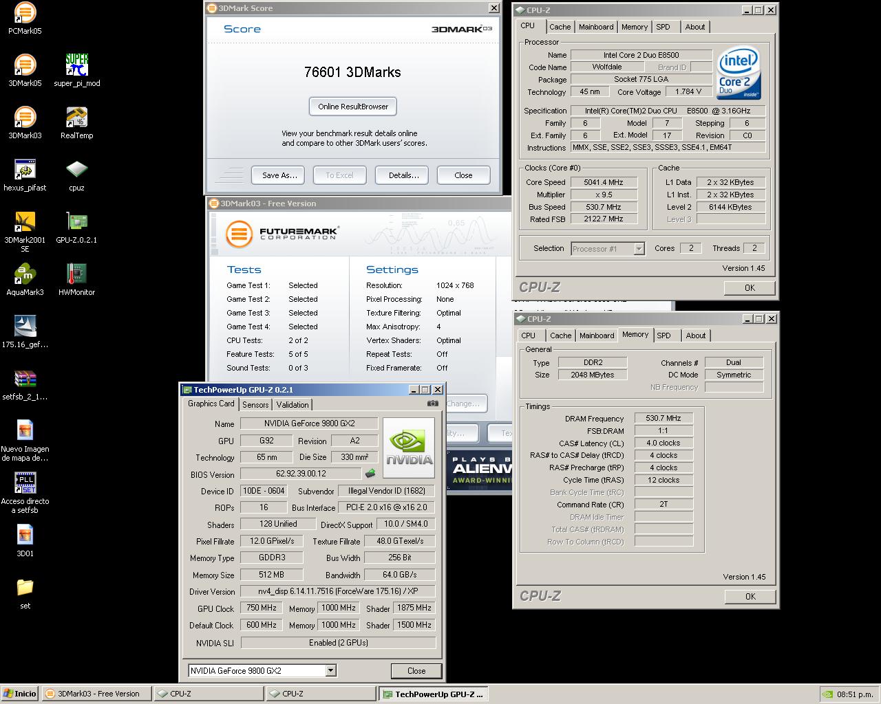Select the 3D01 image file icon
Image resolution: width=881 pixels, height=704 pixels.
coord(25,541)
